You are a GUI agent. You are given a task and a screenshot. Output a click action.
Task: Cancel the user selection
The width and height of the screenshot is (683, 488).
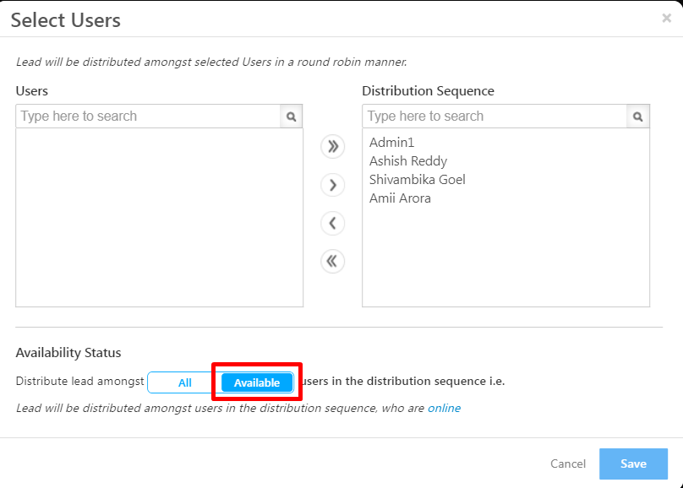coord(568,464)
